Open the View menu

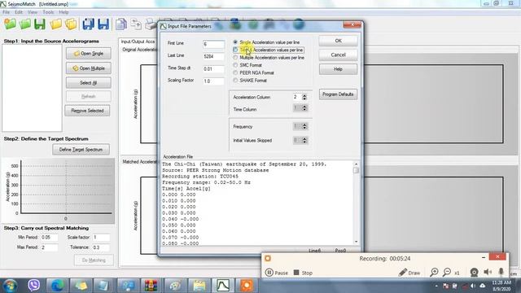click(33, 12)
